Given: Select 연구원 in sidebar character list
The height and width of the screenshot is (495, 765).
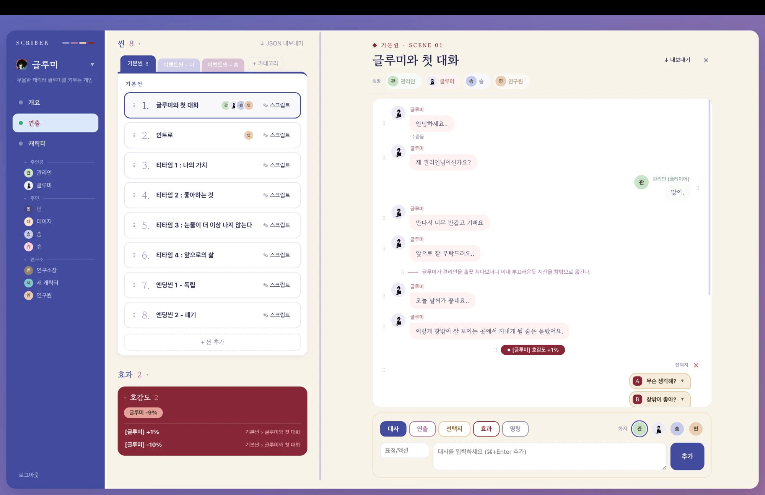Looking at the screenshot, I should pyautogui.click(x=44, y=295).
